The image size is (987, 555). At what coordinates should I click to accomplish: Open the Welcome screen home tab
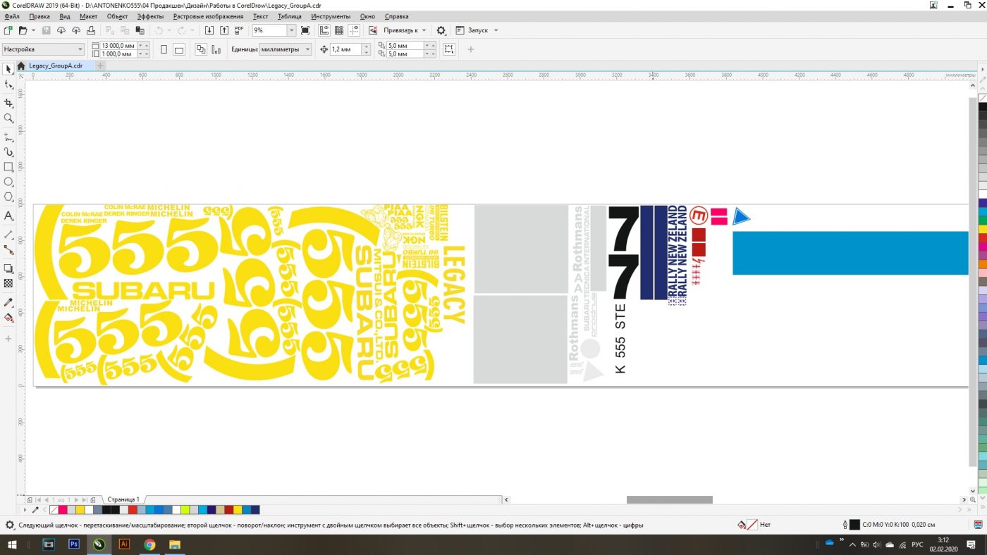pos(21,66)
